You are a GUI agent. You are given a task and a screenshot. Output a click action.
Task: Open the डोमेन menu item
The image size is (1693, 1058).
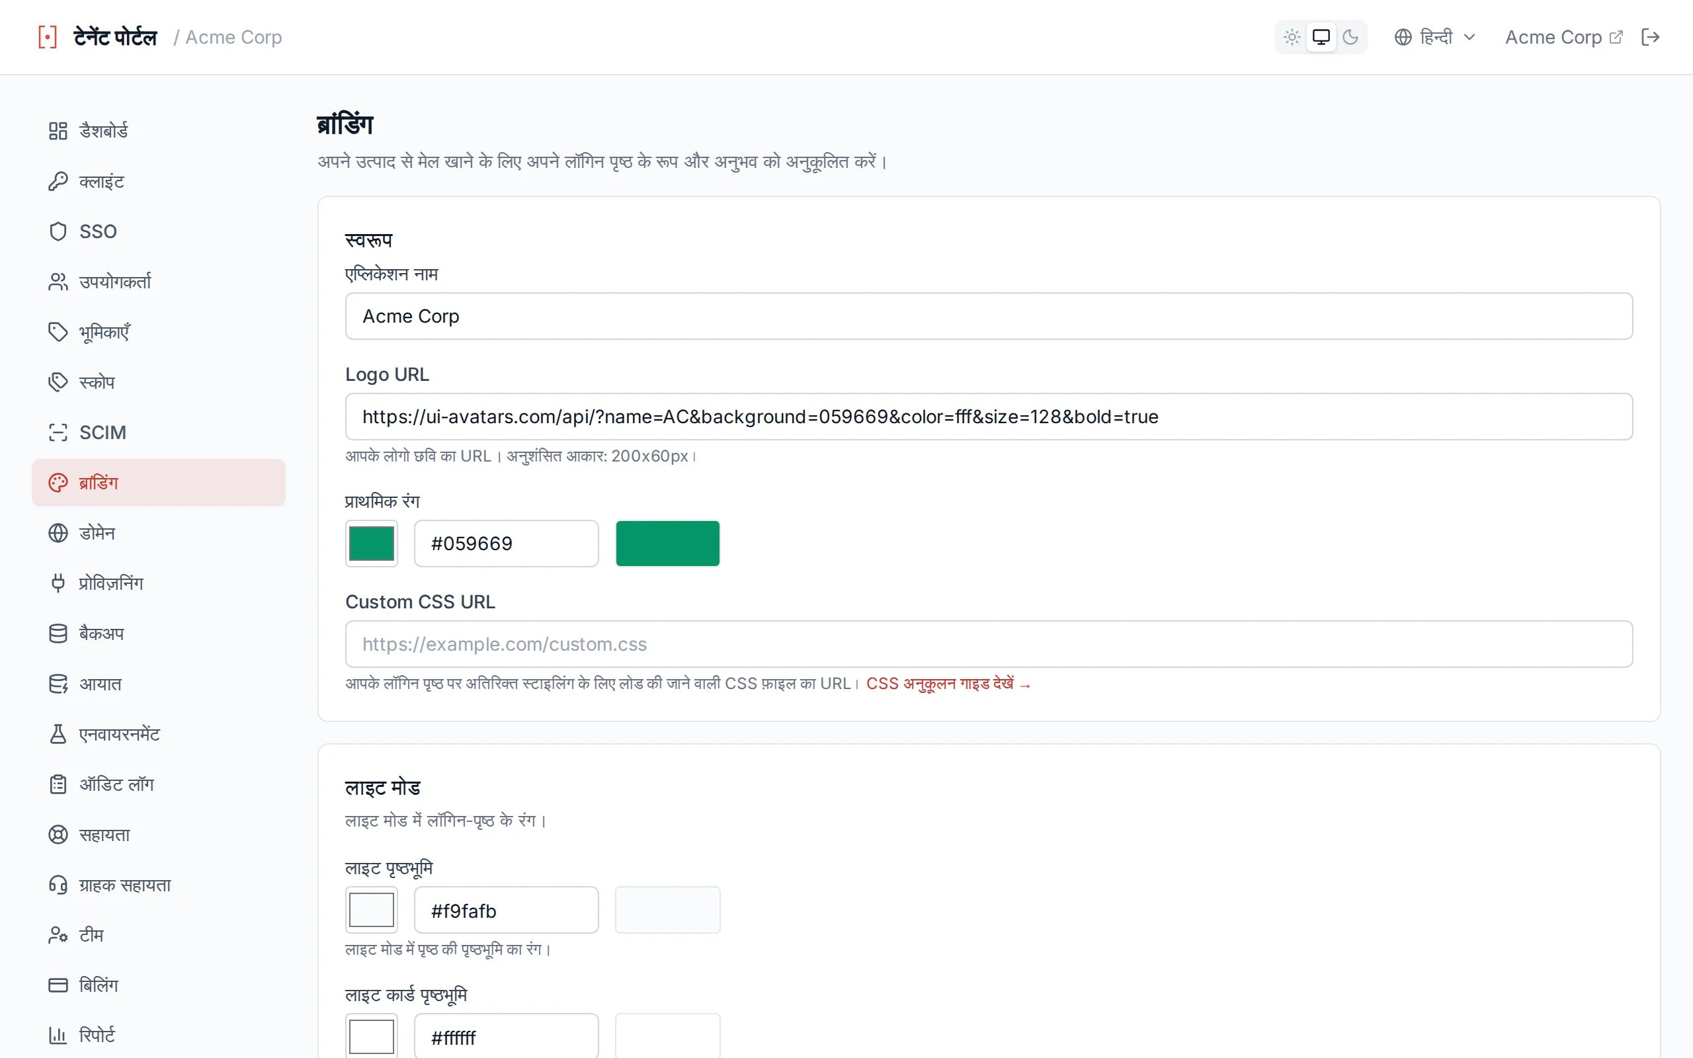point(159,533)
